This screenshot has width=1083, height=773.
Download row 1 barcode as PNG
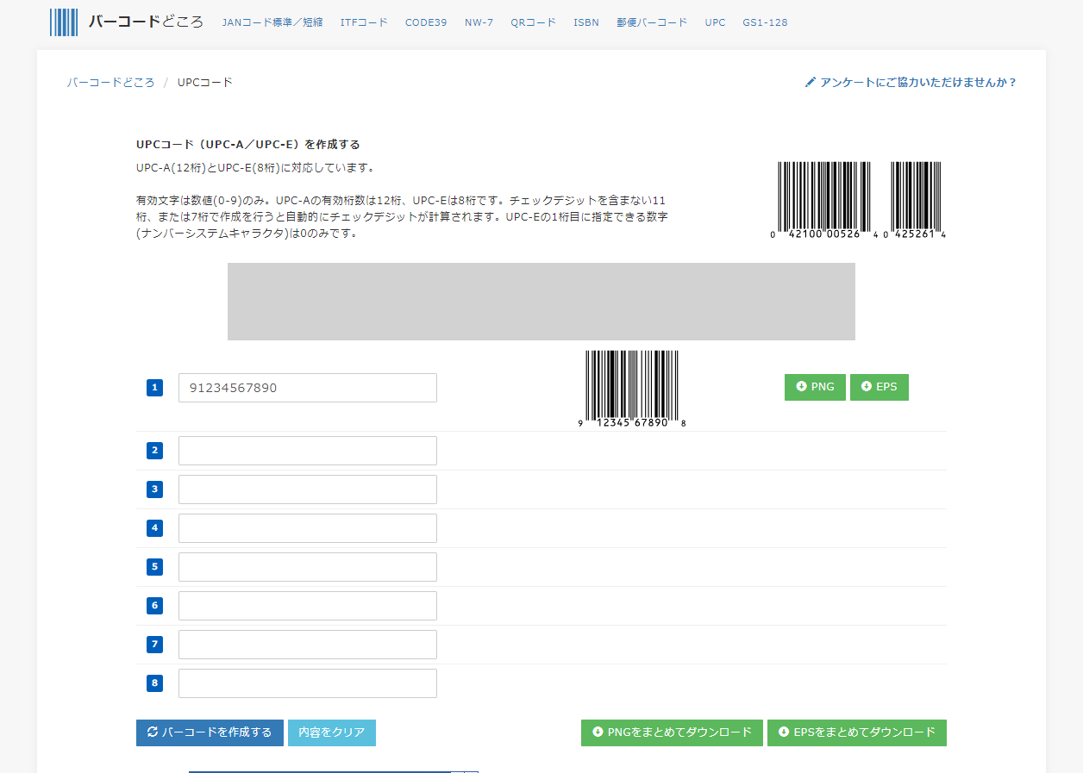pyautogui.click(x=814, y=387)
